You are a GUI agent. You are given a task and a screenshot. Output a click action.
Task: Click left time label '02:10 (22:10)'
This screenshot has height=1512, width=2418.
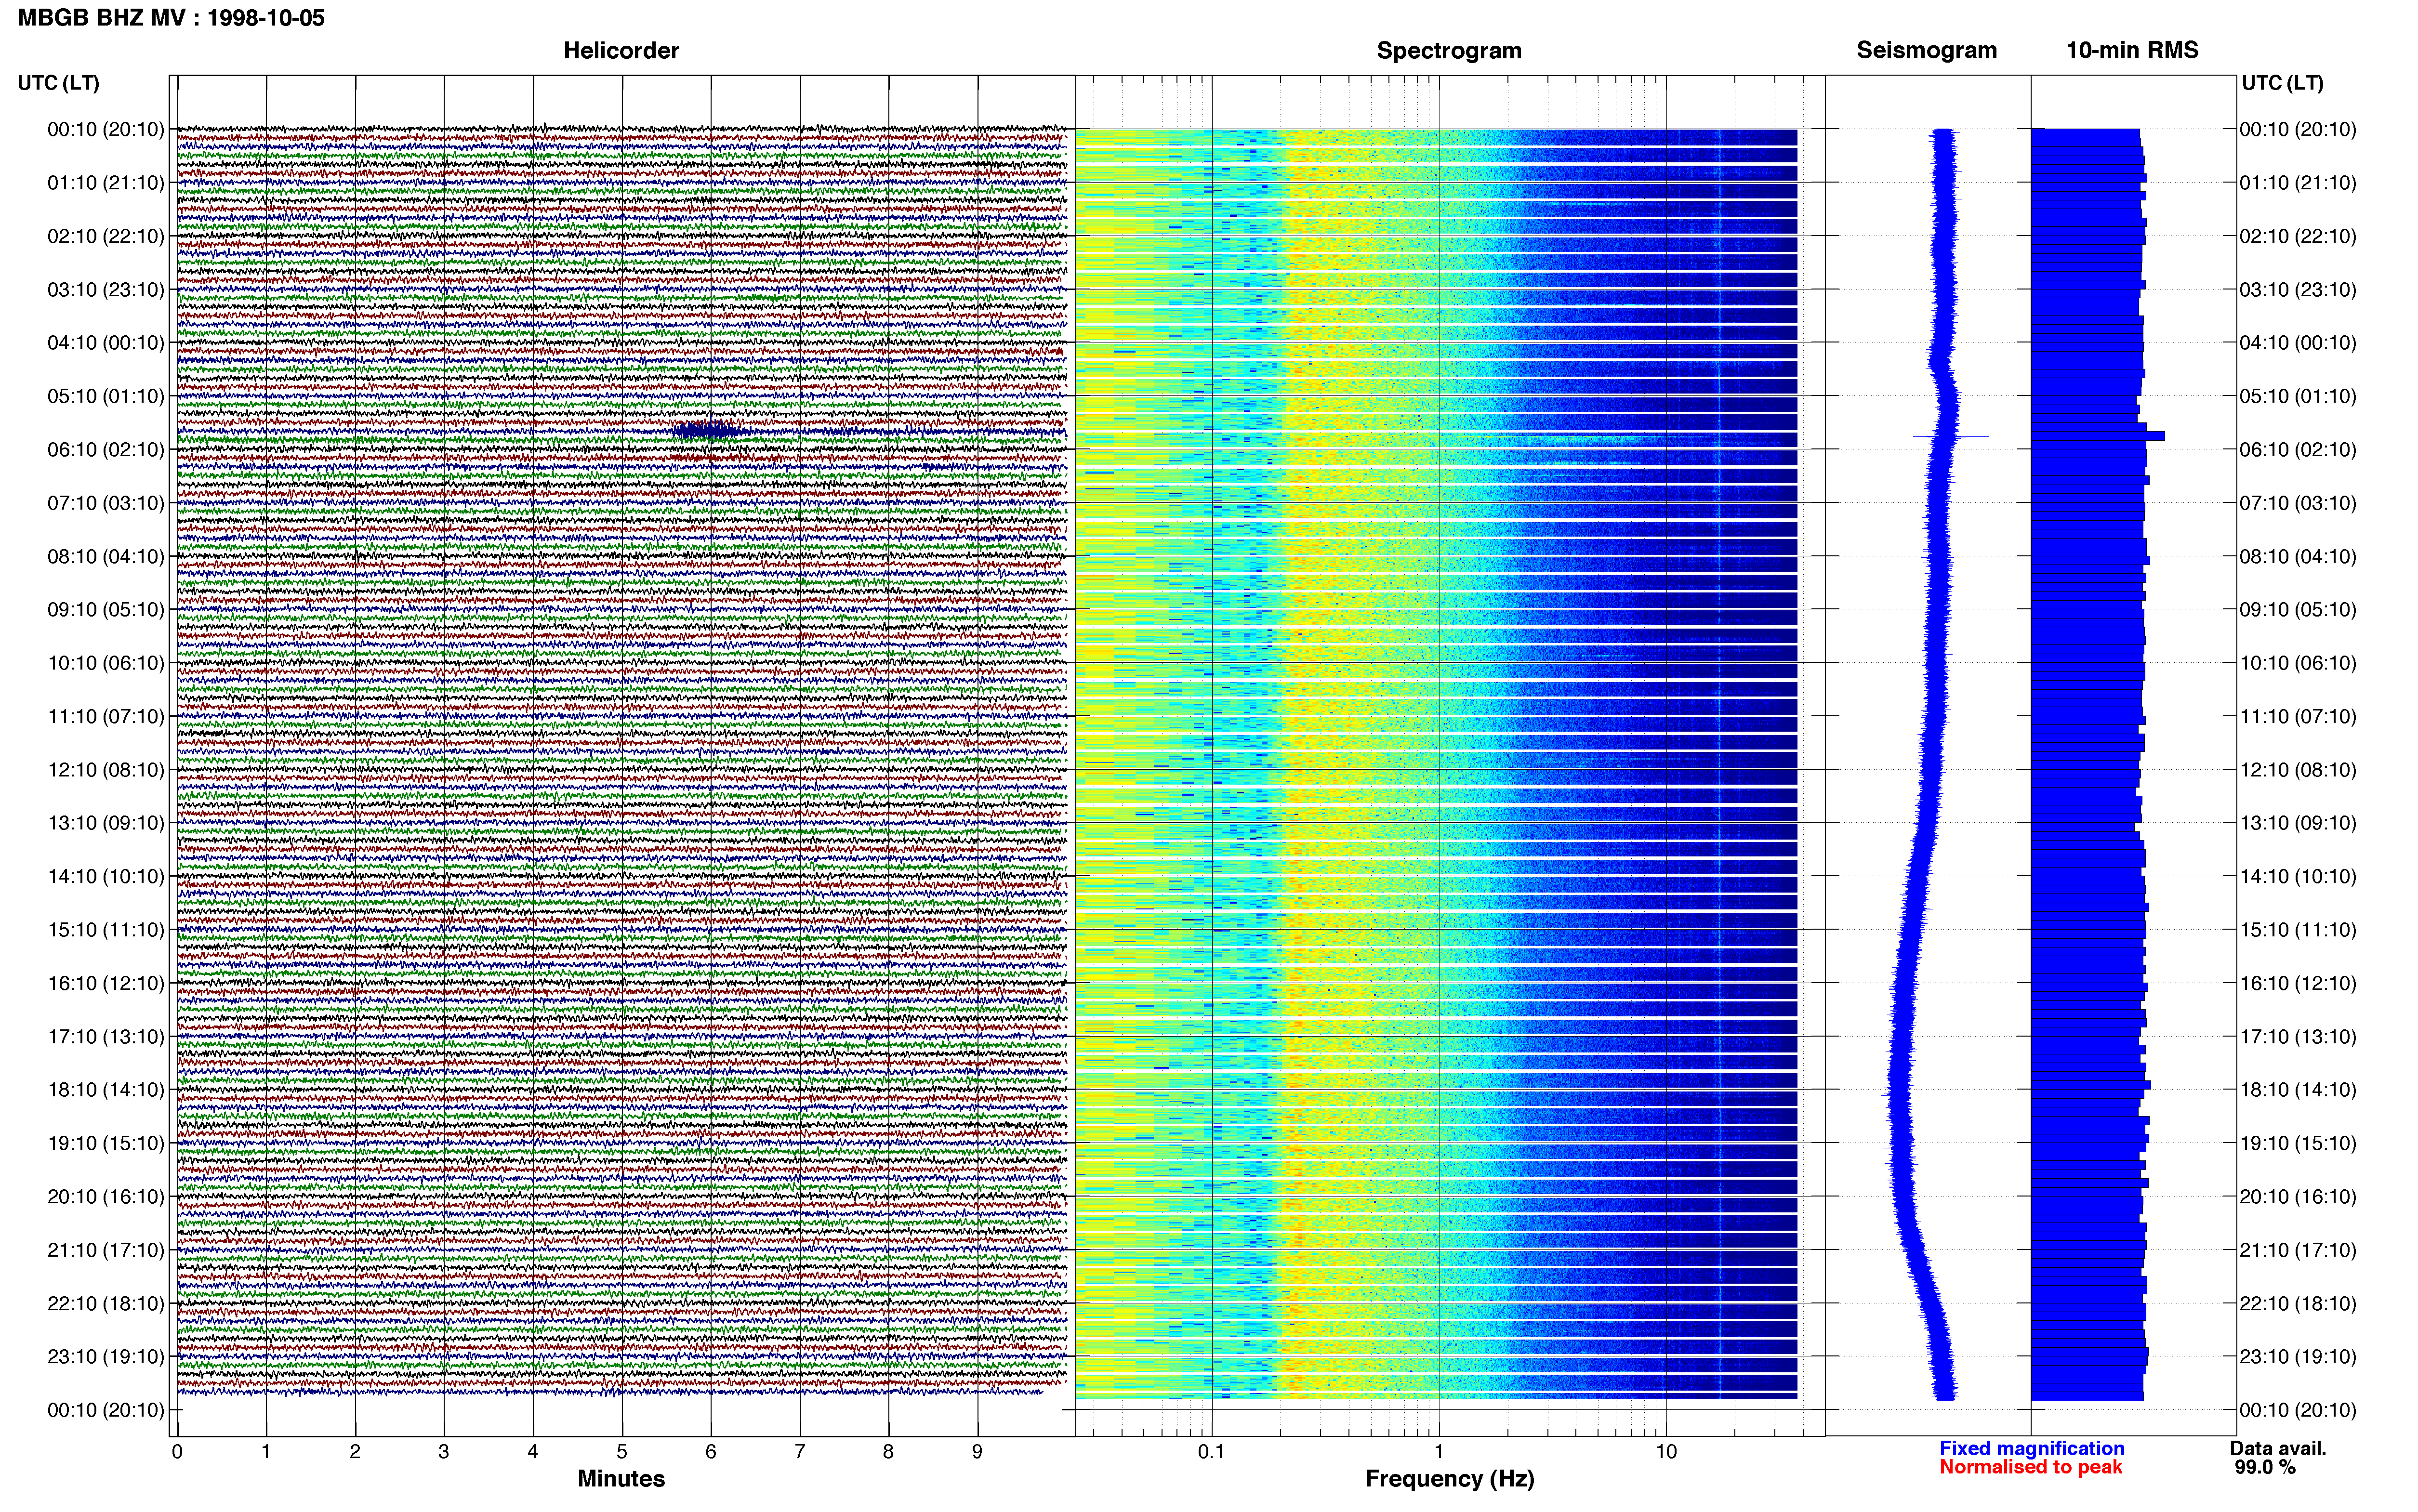105,236
